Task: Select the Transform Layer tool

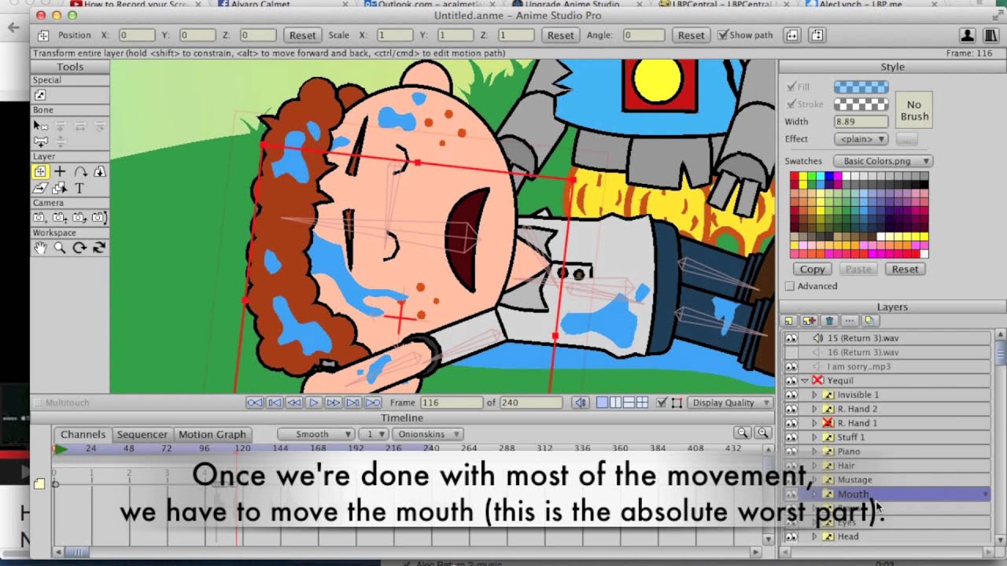Action: click(x=40, y=171)
